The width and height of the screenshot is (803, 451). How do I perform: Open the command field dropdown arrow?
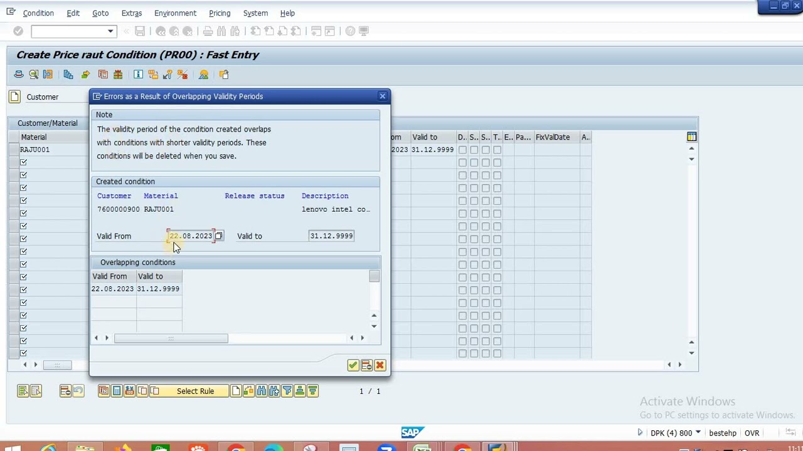coord(110,31)
